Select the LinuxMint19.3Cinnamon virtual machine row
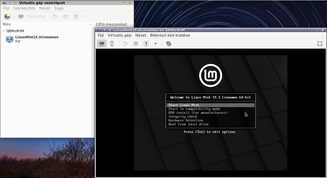 coord(47,39)
